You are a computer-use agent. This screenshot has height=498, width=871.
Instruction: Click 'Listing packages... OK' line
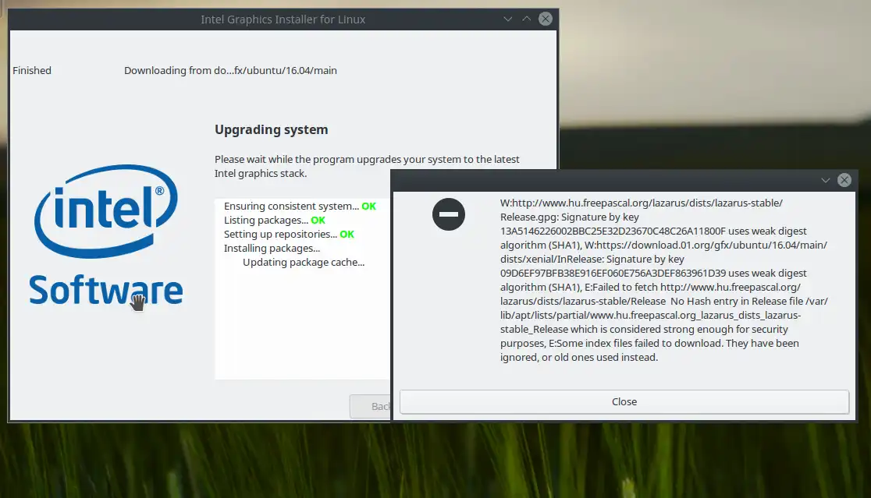[x=275, y=220]
